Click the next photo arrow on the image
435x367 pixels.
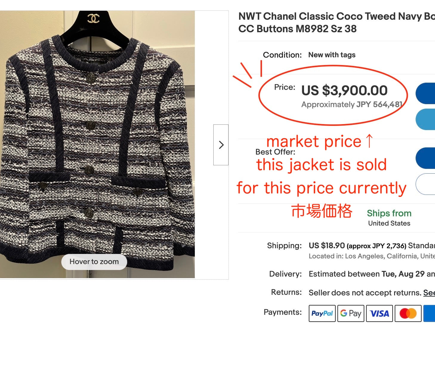(x=221, y=145)
